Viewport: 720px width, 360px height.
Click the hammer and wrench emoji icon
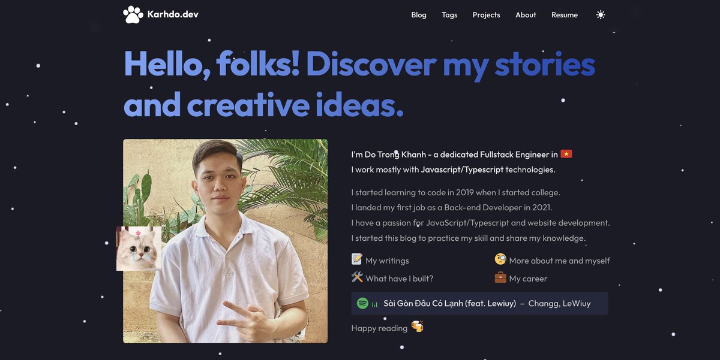point(357,277)
